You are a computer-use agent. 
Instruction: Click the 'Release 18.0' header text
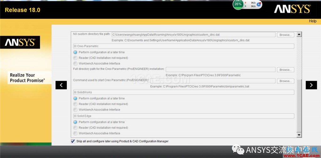click(x=23, y=10)
